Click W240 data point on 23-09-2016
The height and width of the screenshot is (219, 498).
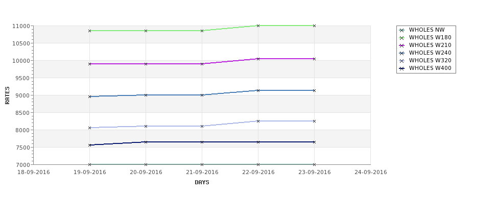315,90
